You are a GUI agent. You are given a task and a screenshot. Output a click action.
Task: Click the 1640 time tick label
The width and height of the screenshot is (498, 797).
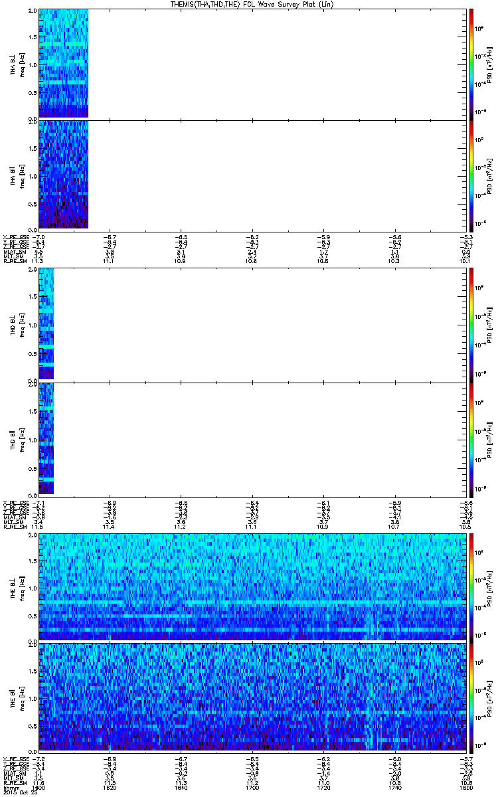(x=181, y=787)
